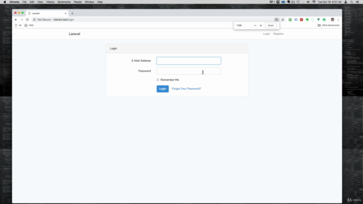Viewport: 363px width, 204px height.
Task: Click the address bar URL follow2.test/login
Action: coord(64,20)
